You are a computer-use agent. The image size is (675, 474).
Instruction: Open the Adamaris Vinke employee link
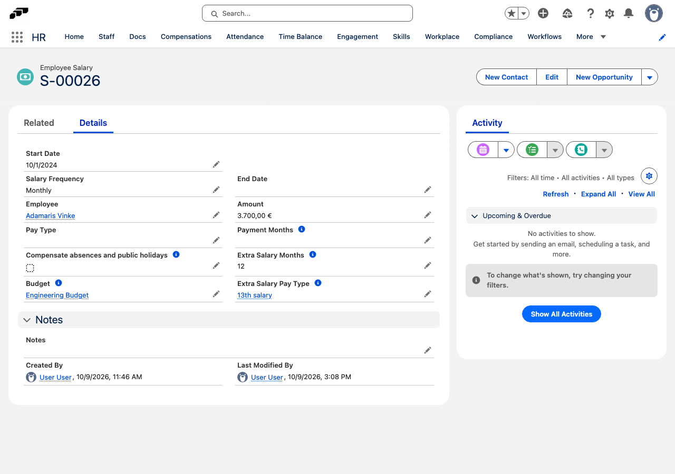[51, 215]
